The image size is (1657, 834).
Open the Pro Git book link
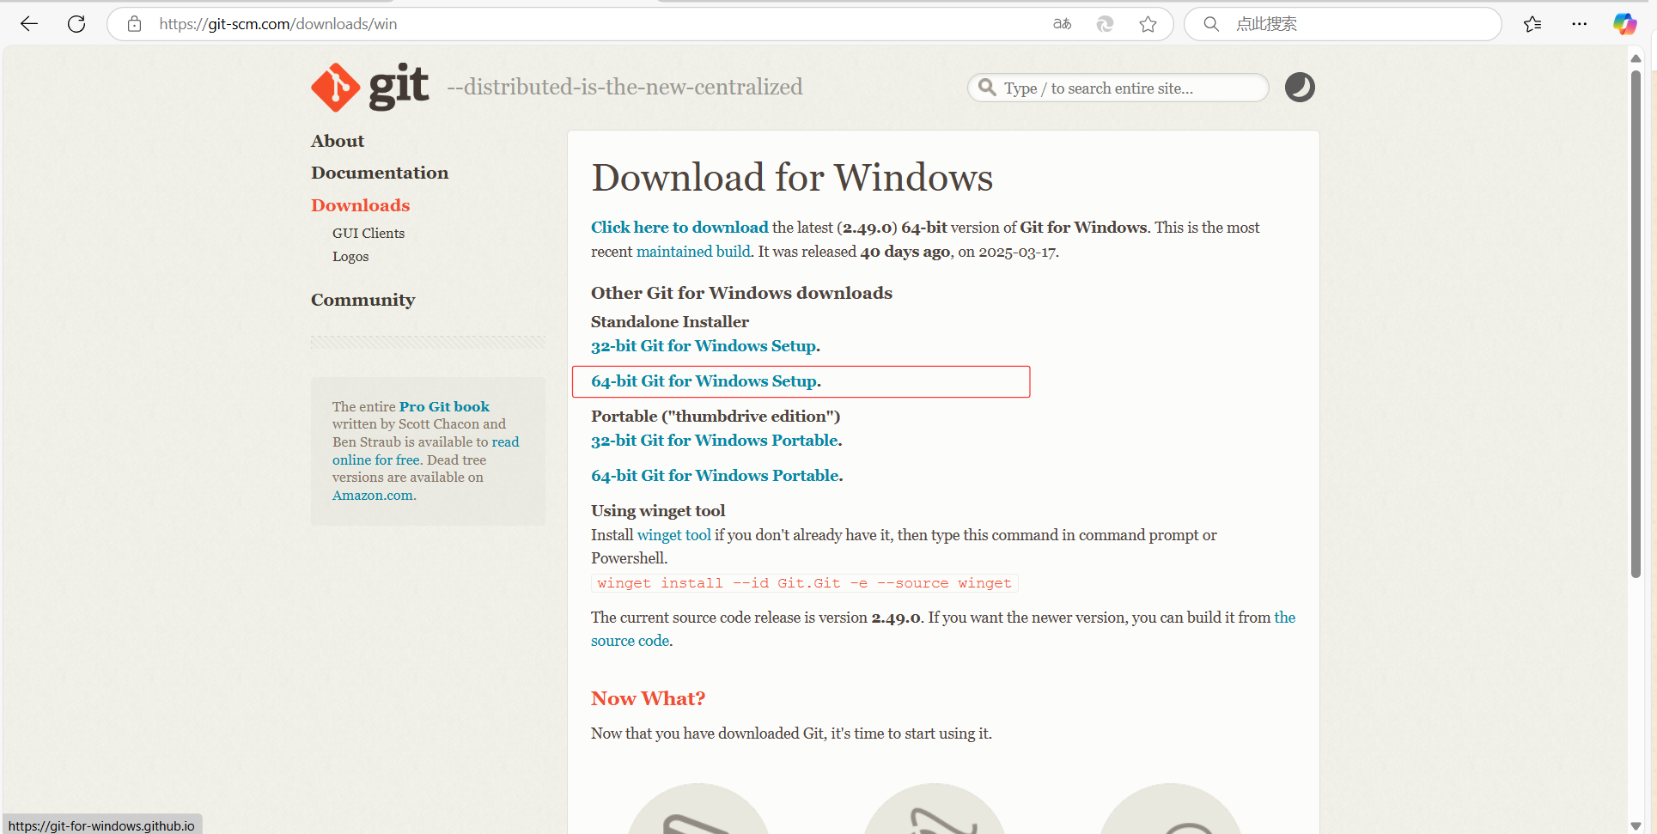point(444,406)
